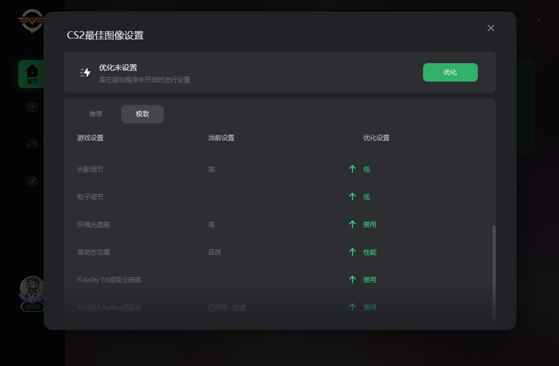Open the gamepad icon in sidebar
Image resolution: width=559 pixels, height=366 pixels.
click(32, 144)
